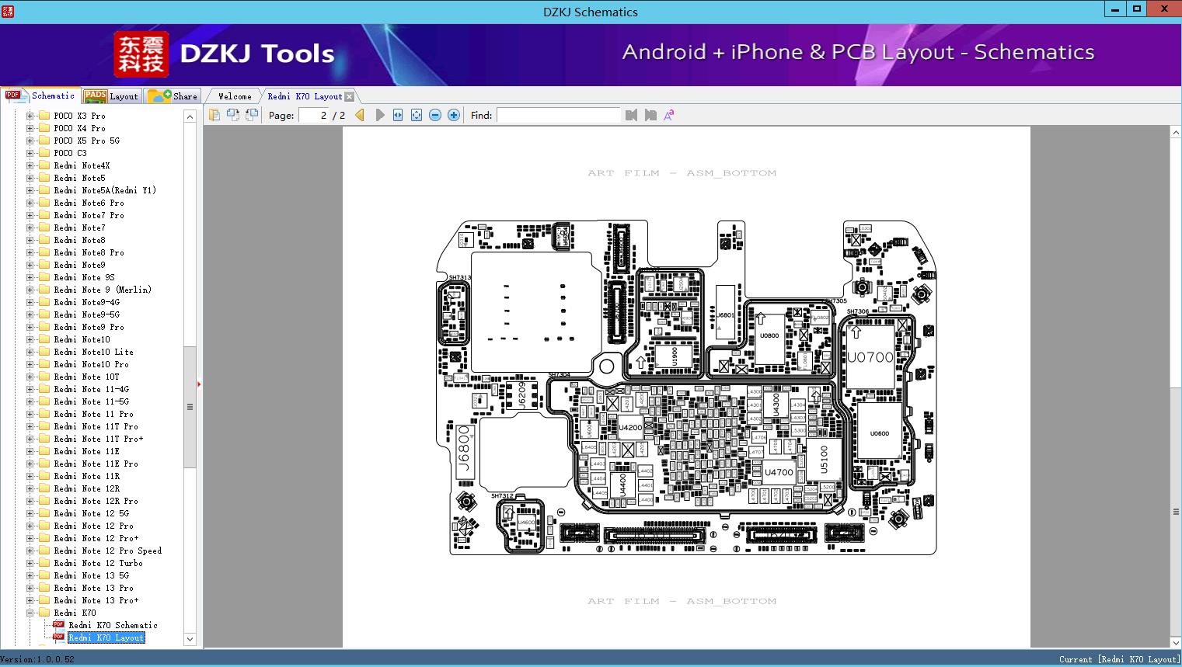The image size is (1182, 667).
Task: Click the Redmi Note8 Pro folder icon
Action: coord(44,252)
